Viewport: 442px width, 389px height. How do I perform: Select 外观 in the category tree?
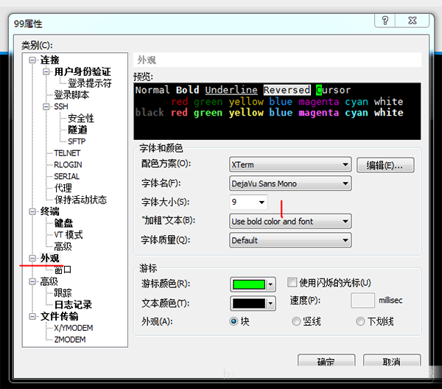click(x=50, y=258)
